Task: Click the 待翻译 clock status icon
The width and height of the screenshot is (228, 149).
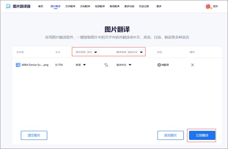Action: coord(159,65)
